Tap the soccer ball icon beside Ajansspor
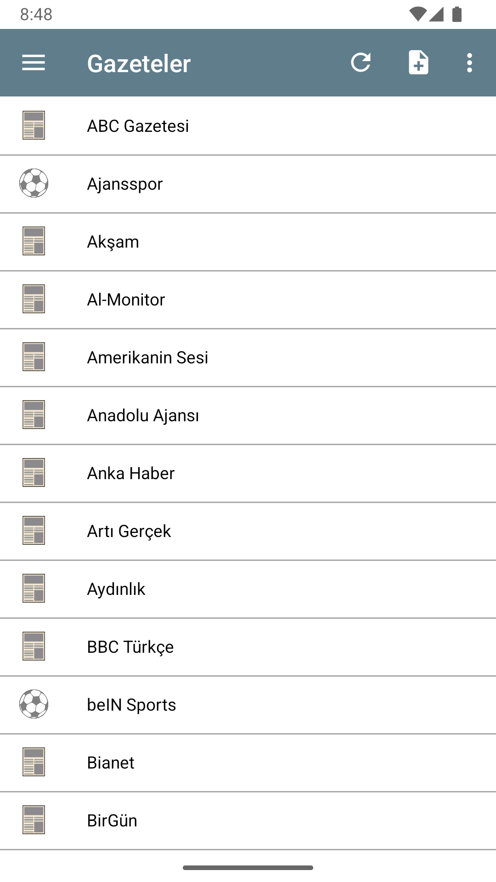Viewport: 496px width, 882px height. (x=34, y=183)
